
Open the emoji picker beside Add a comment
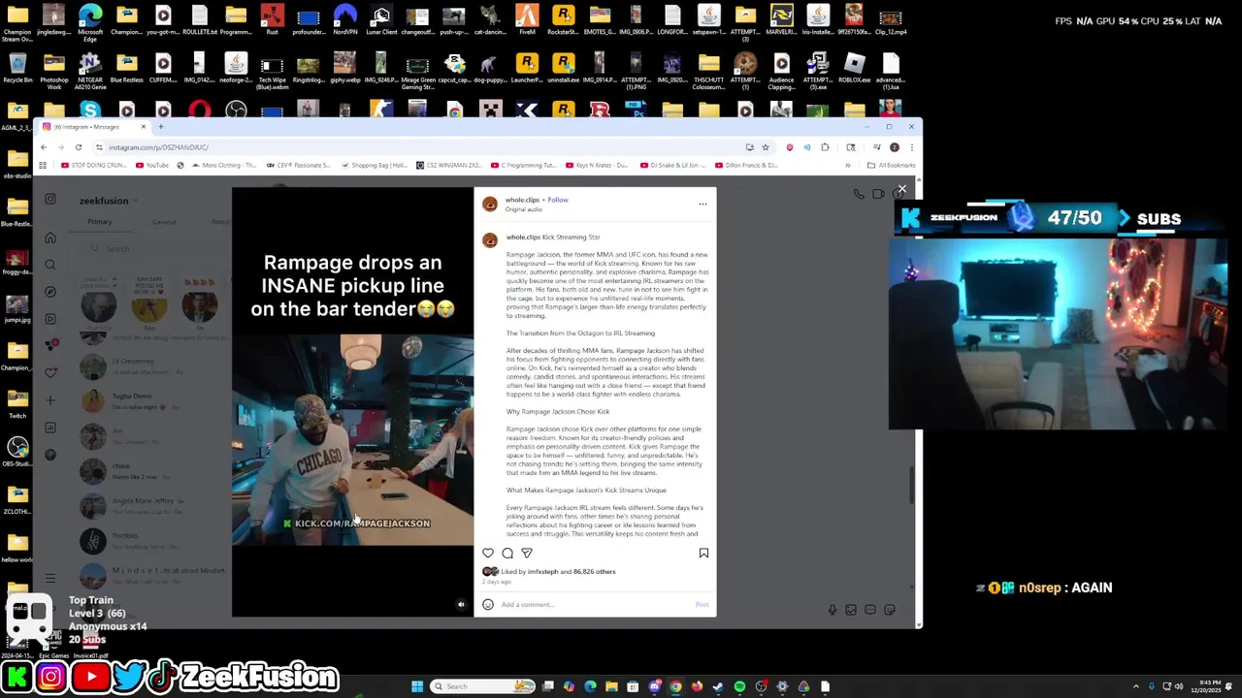tap(488, 604)
